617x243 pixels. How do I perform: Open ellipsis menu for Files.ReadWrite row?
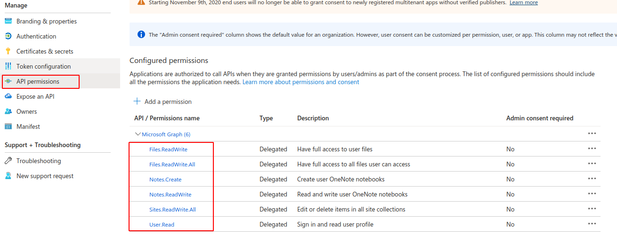click(592, 149)
